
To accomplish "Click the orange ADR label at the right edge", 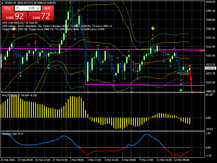I will click(202, 51).
